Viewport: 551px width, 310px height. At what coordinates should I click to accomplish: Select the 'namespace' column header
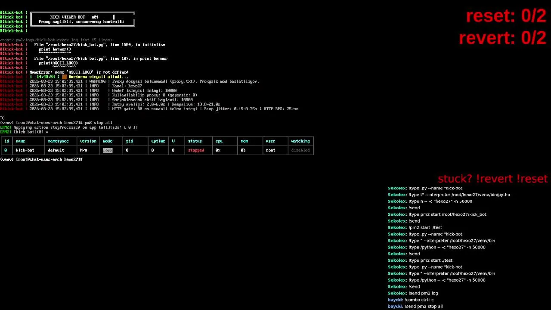click(58, 141)
